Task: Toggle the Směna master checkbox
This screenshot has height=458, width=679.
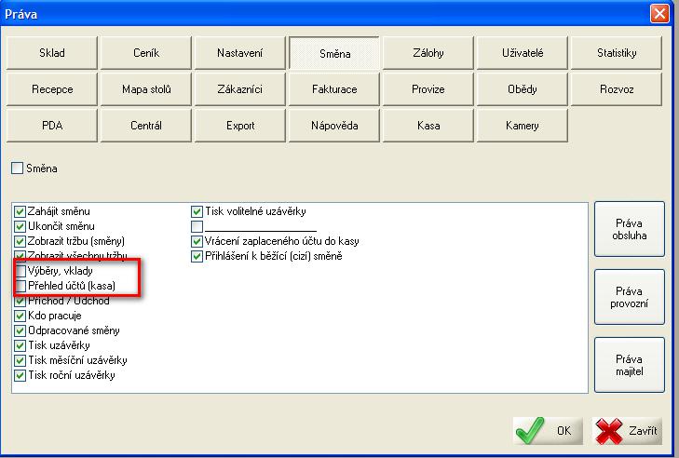Action: (x=17, y=168)
